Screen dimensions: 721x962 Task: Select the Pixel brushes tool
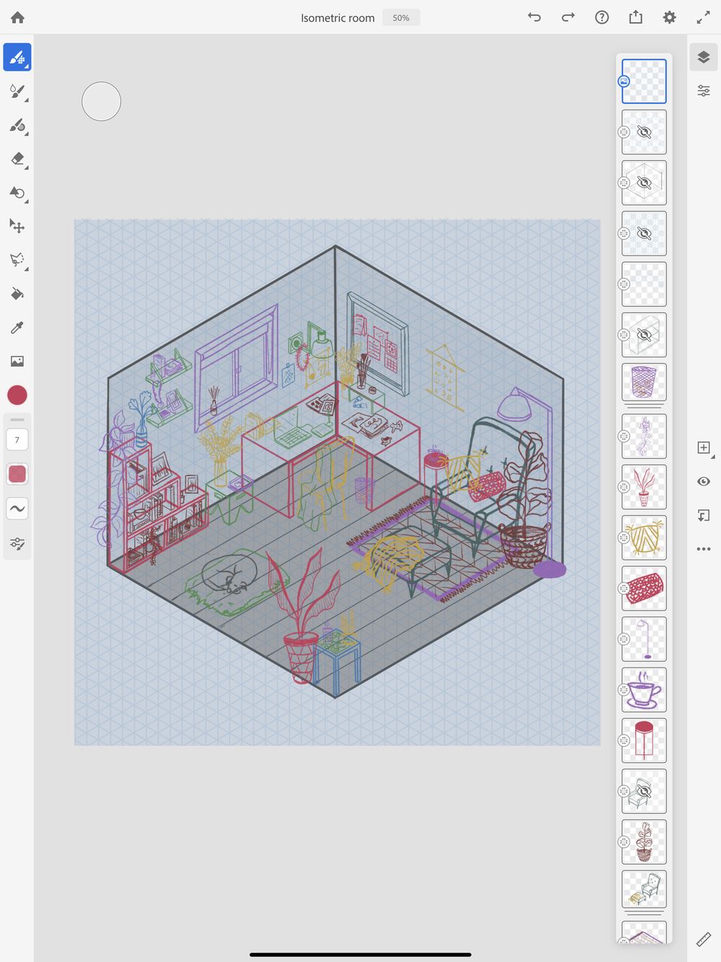pyautogui.click(x=17, y=57)
